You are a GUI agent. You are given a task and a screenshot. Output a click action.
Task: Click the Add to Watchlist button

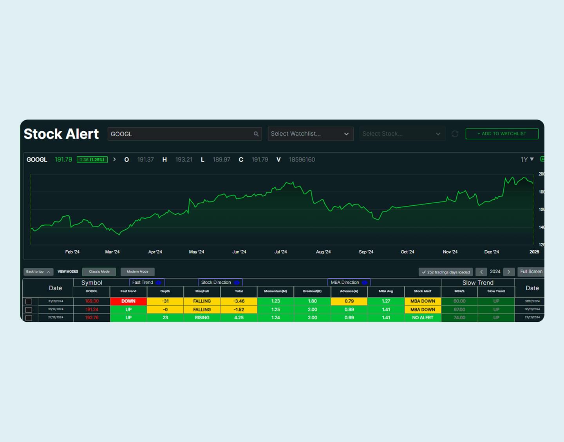[502, 134]
